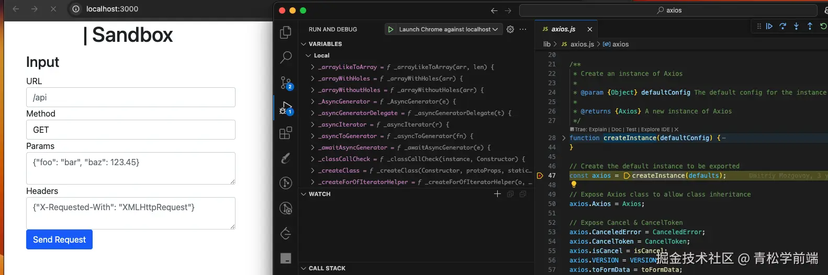Close the axios.js tab
The width and height of the screenshot is (828, 275).
point(590,29)
